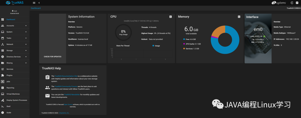Open the Services menu item

click(x=15, y=69)
